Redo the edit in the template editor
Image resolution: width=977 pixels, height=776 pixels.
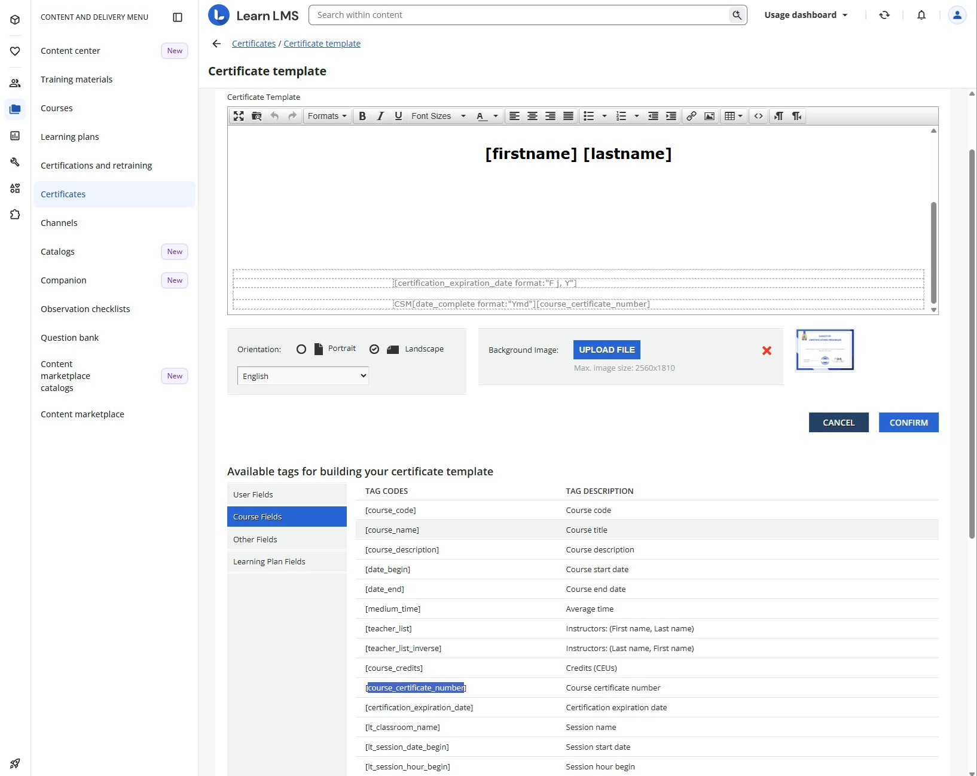point(292,116)
